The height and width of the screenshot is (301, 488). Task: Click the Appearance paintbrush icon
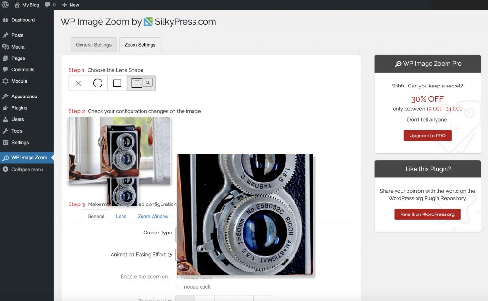(x=5, y=97)
